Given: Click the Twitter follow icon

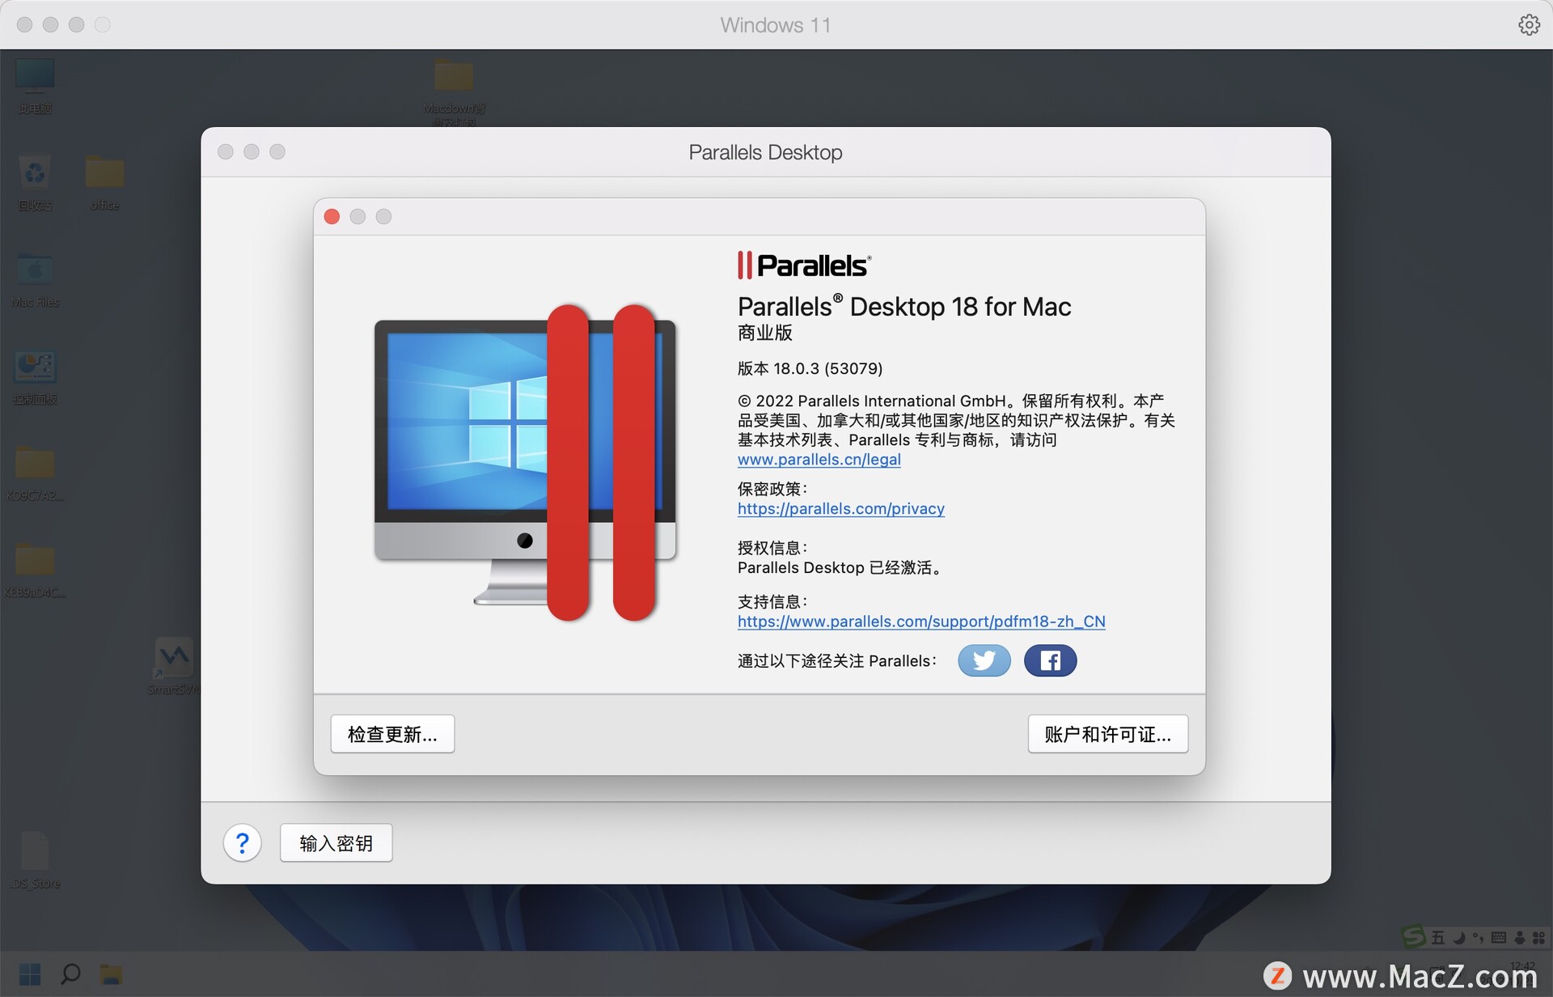Looking at the screenshot, I should click(x=984, y=660).
